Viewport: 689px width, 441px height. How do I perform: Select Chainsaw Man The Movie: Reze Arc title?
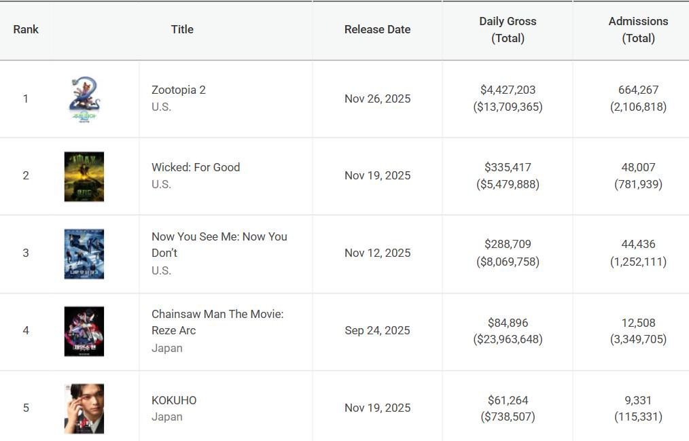(217, 322)
